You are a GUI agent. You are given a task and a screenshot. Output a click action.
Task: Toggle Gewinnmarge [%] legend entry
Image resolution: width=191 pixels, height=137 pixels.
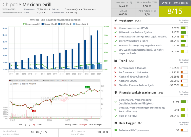pos(32,24)
